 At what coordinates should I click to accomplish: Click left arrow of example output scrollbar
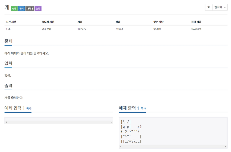[121, 146]
